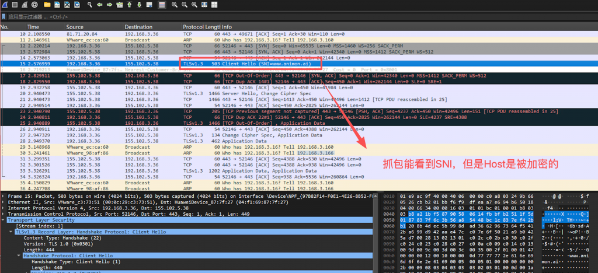Jump to the first packet
Screen dimensions: 598x273
[x=128, y=5]
